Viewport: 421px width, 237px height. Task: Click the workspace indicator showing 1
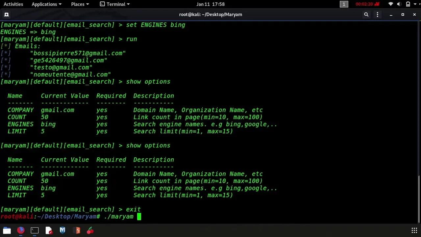[344, 4]
